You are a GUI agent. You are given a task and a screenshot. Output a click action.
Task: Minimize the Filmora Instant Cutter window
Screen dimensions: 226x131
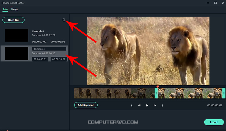point(208,3)
